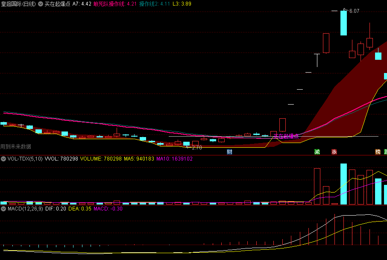The height and width of the screenshot is (260, 387).
Task: Click the MACD(12,26,9) indicator title
Action: tap(25, 209)
